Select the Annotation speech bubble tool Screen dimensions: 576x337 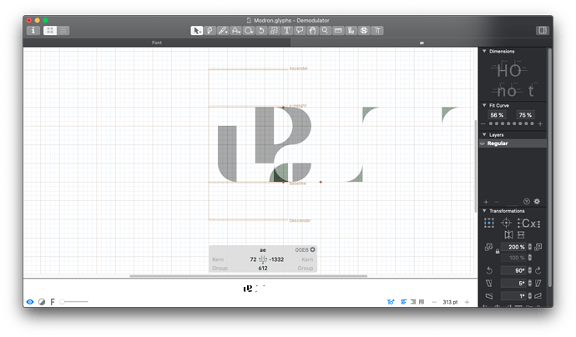300,31
